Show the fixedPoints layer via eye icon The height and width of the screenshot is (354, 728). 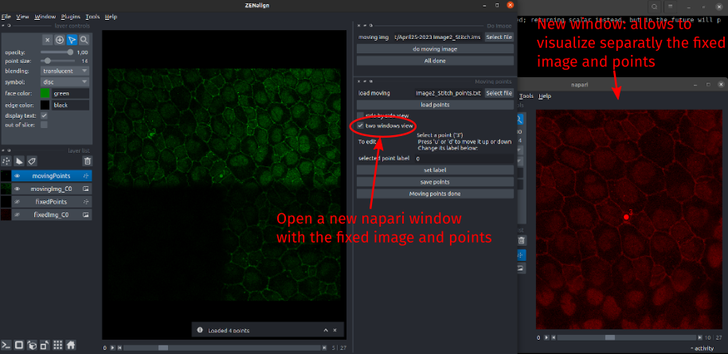click(18, 202)
